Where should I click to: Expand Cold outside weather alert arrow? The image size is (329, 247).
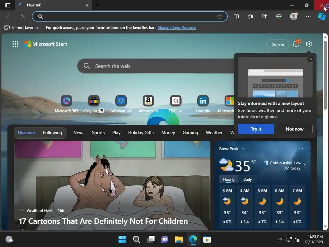click(x=304, y=165)
